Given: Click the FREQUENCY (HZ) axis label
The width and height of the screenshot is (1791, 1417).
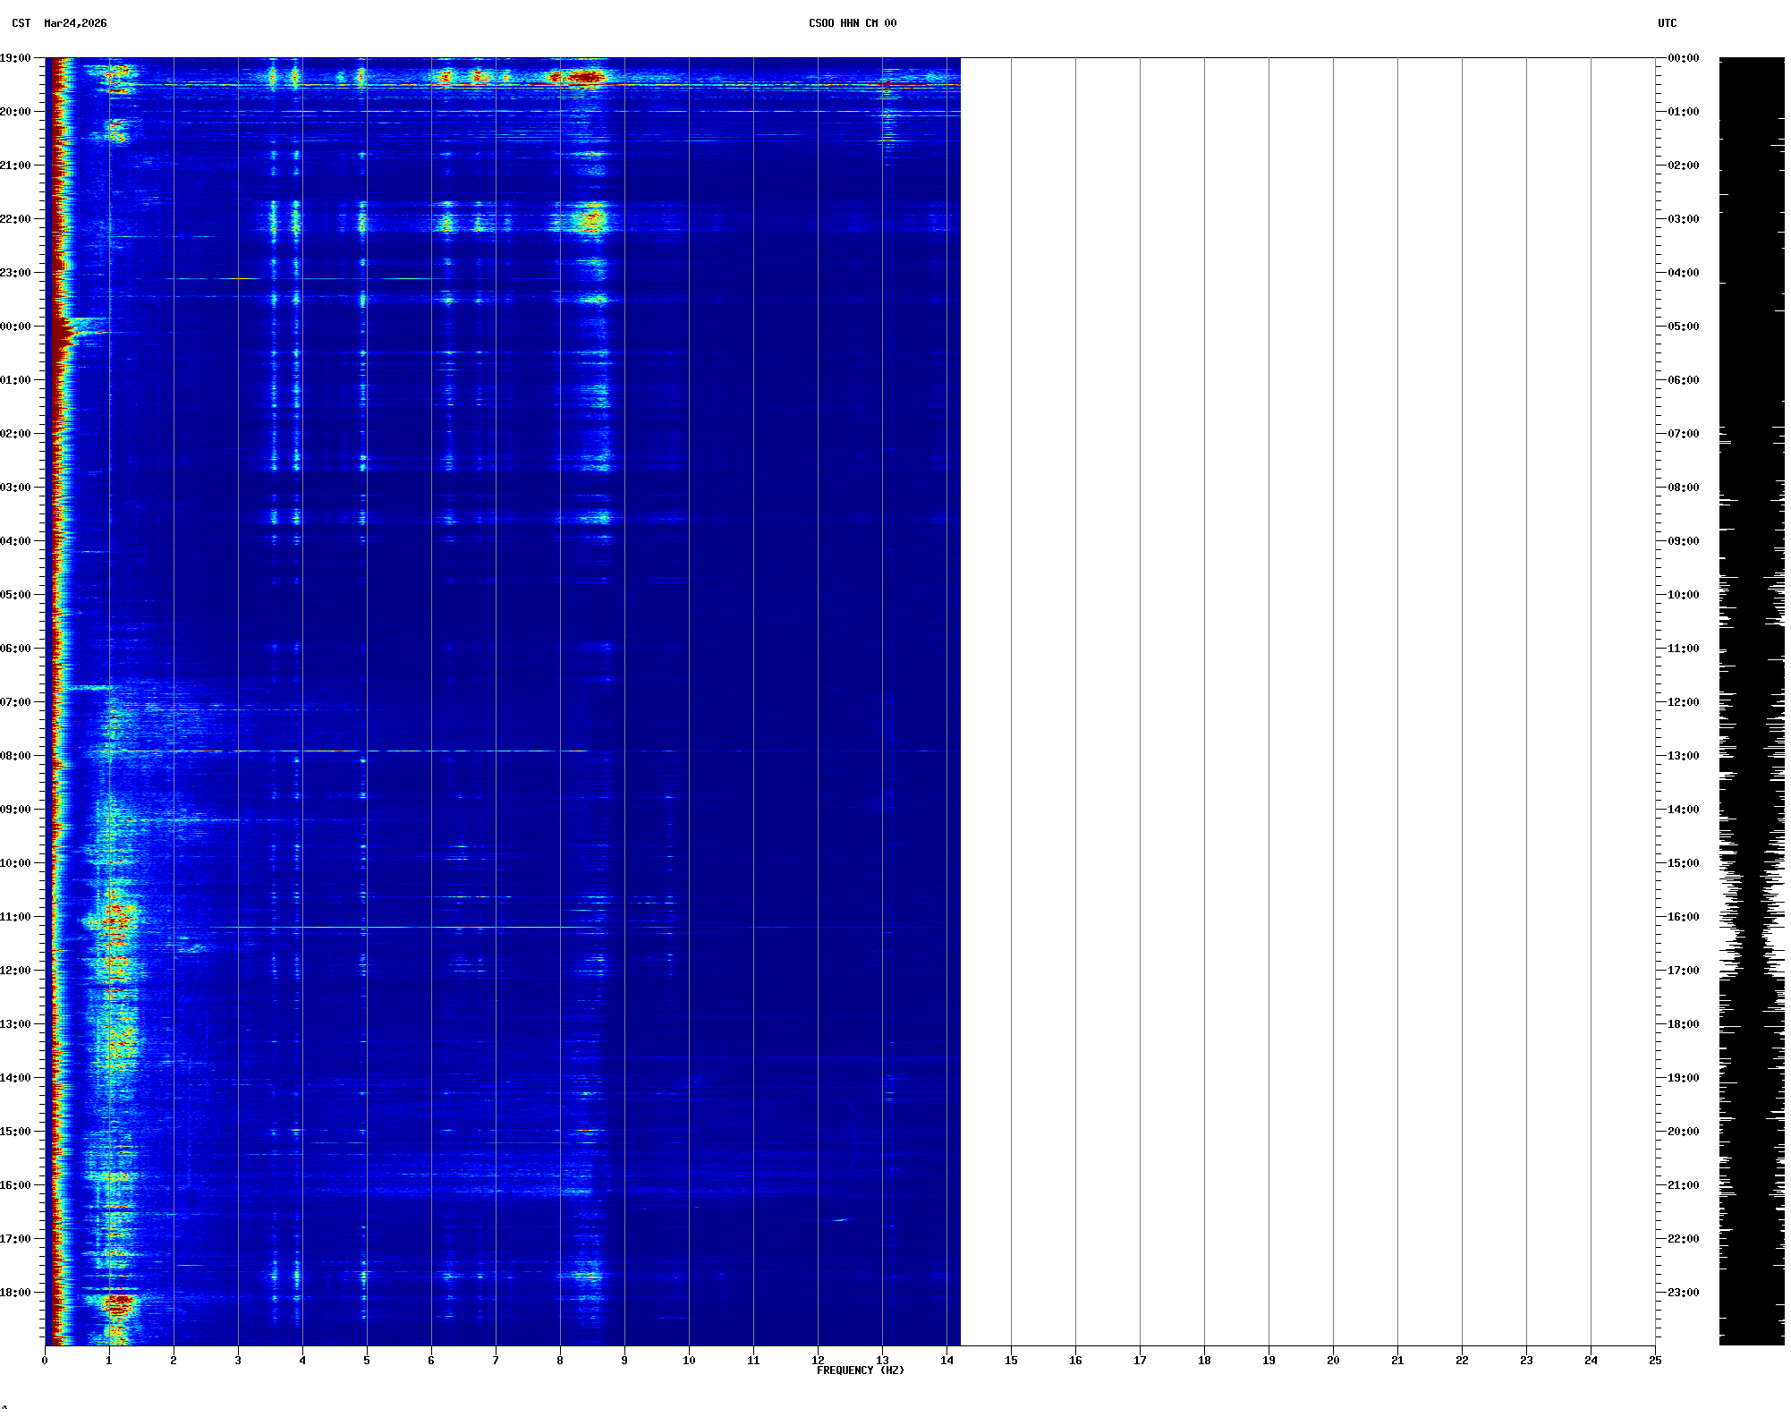Looking at the screenshot, I should [x=860, y=1370].
